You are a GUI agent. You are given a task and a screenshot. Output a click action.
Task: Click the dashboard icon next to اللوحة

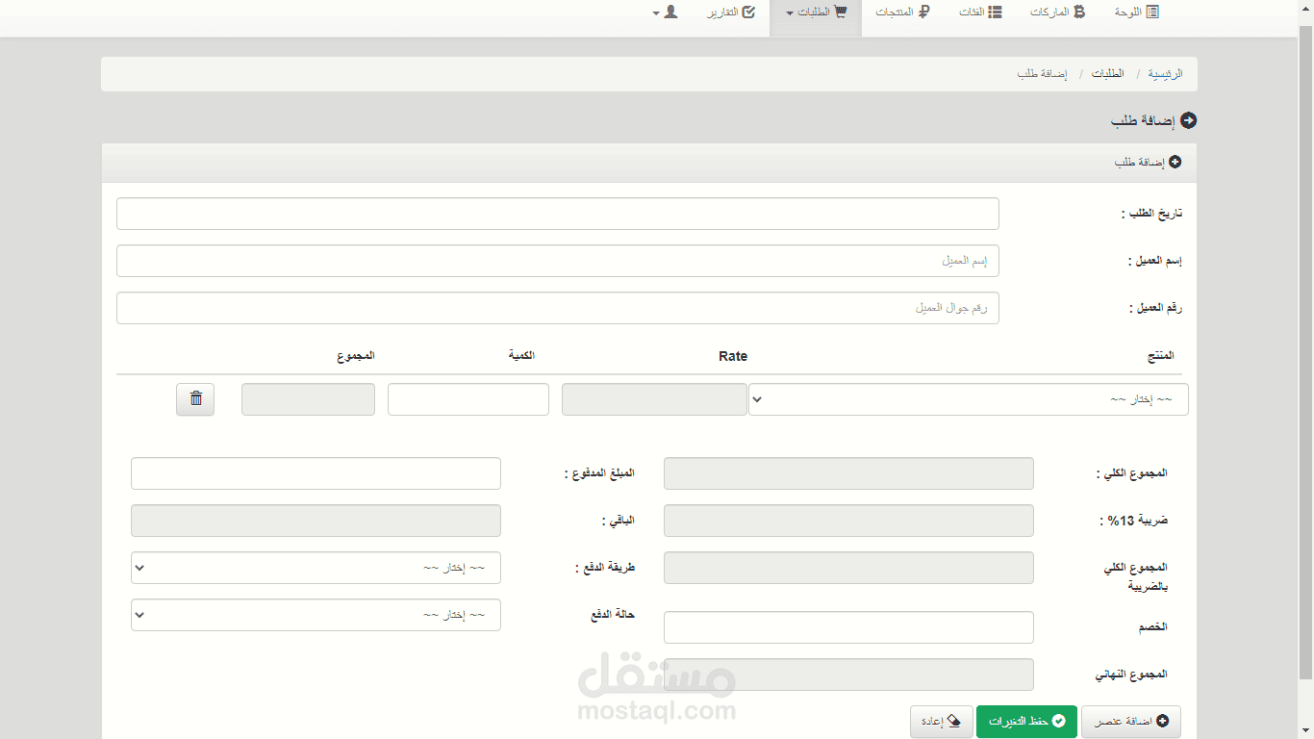coord(1152,12)
